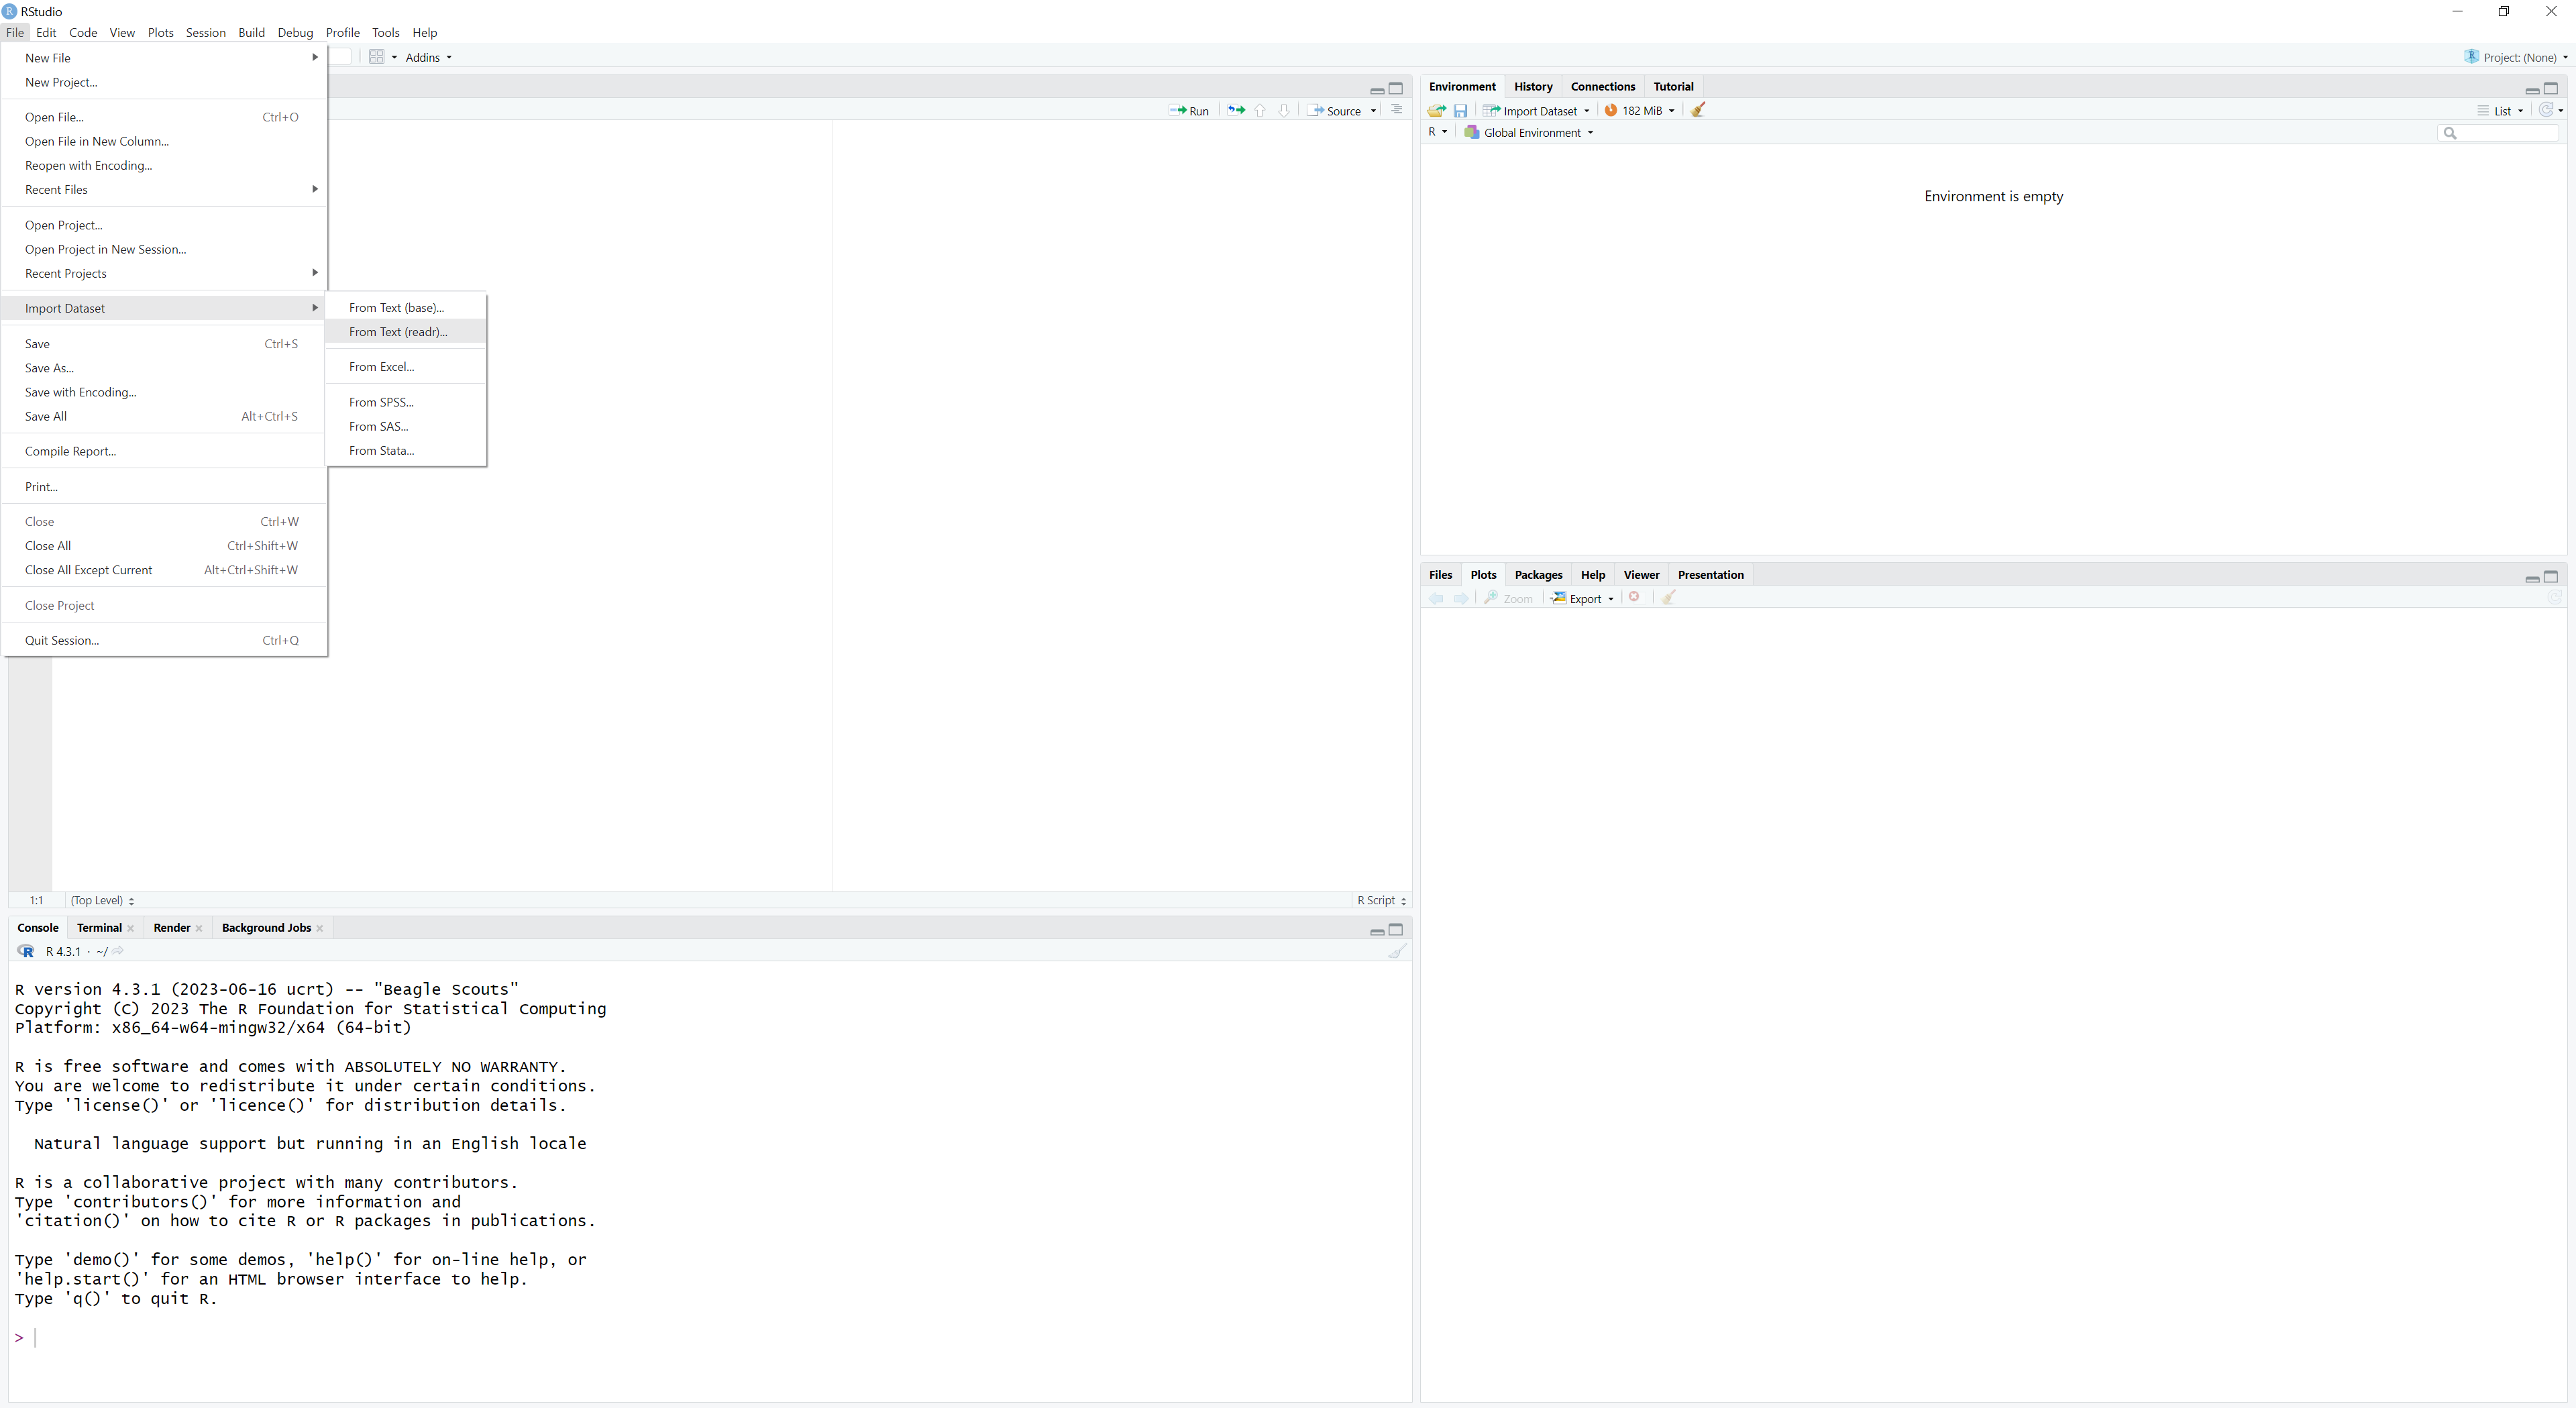The width and height of the screenshot is (2576, 1408).
Task: Click the Re-run previous code icon
Action: [1236, 111]
